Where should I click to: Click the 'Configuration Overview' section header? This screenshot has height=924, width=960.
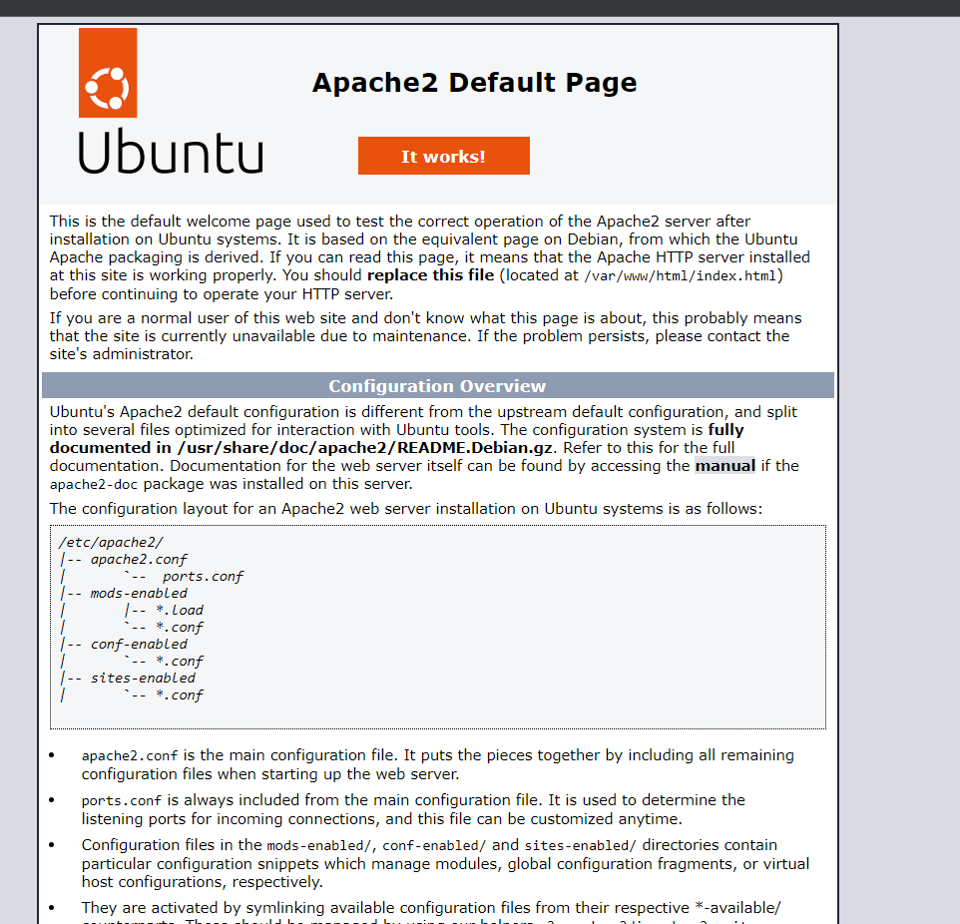438,386
